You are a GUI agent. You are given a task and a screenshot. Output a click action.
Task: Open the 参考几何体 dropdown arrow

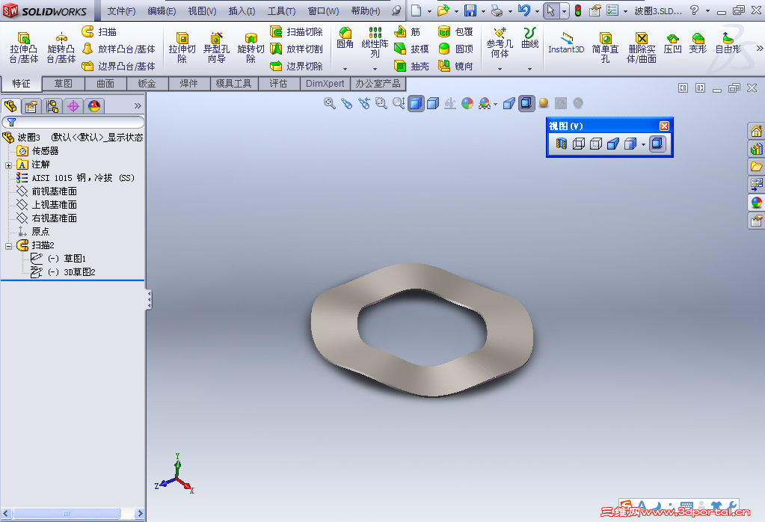point(500,69)
